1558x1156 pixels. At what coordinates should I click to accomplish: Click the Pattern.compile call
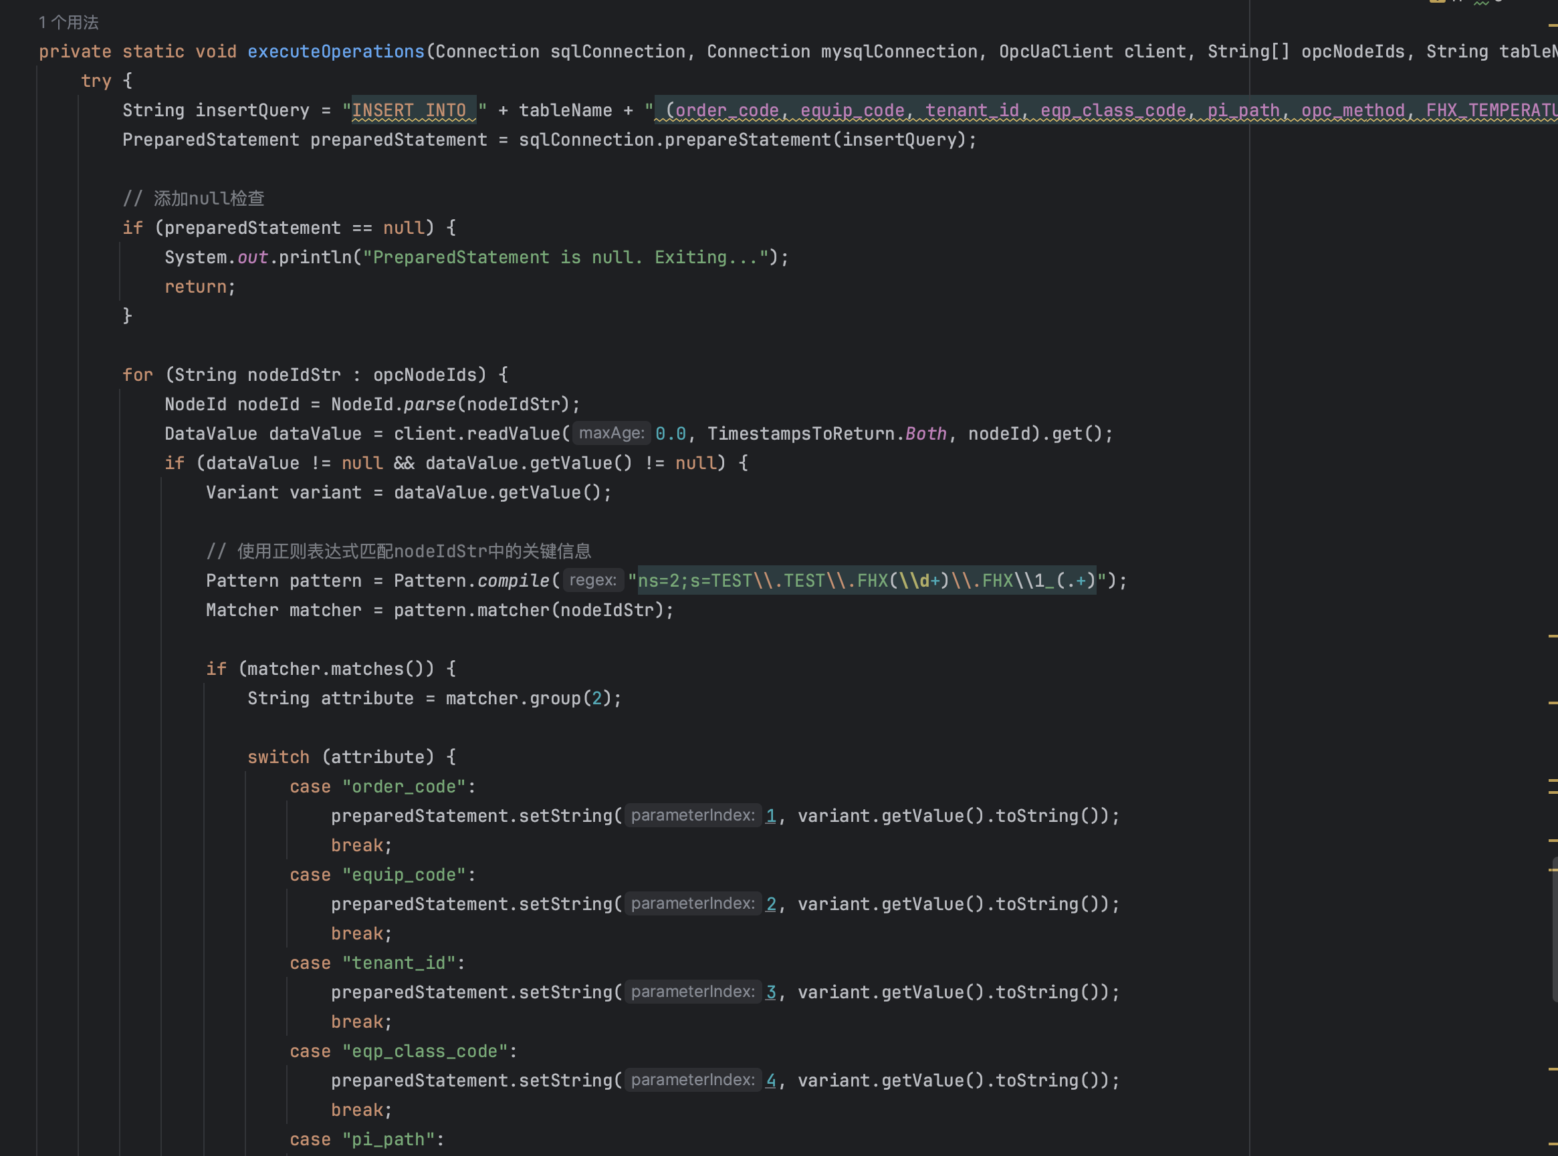click(471, 581)
